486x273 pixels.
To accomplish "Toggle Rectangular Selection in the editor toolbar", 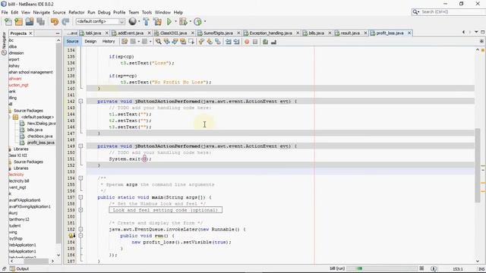I will click(191, 42).
